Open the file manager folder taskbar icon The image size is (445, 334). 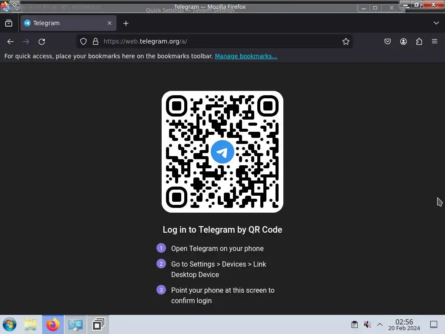tap(30, 324)
